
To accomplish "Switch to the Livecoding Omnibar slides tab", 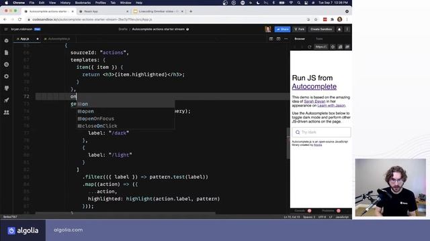I will [x=159, y=11].
